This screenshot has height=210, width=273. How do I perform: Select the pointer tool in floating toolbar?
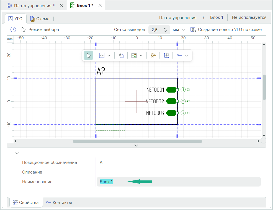[x=89, y=56]
